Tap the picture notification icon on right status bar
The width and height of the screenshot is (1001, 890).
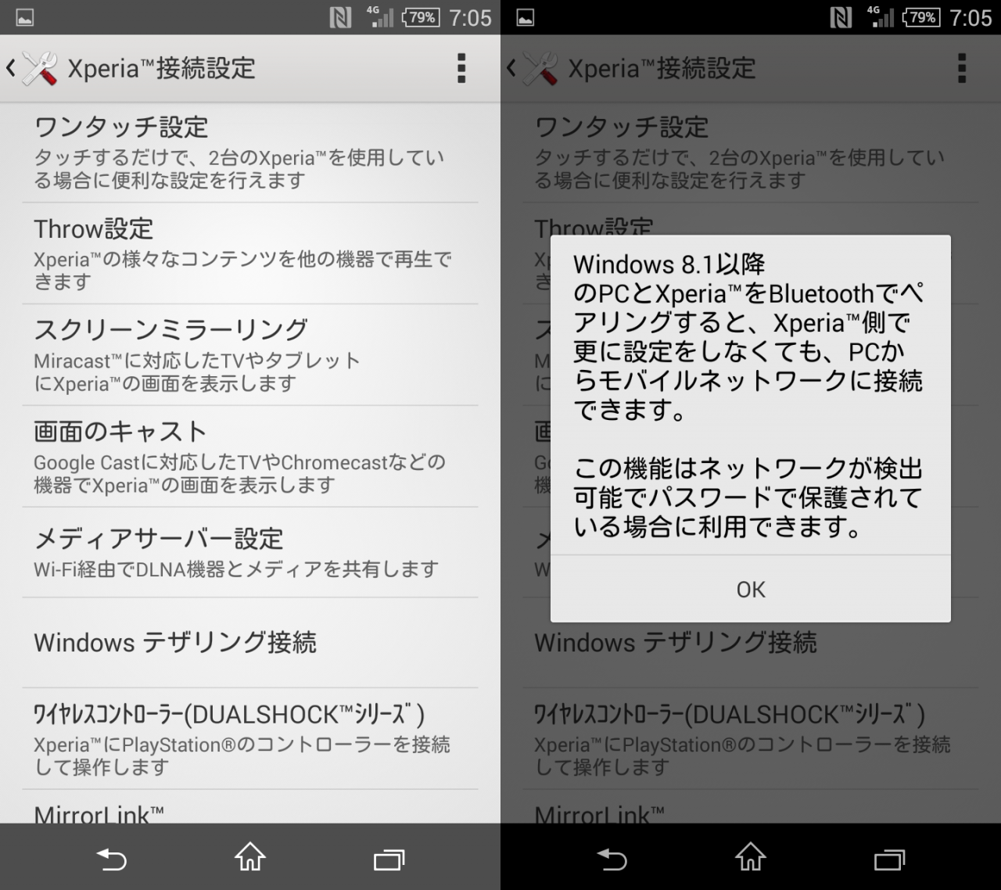(526, 17)
